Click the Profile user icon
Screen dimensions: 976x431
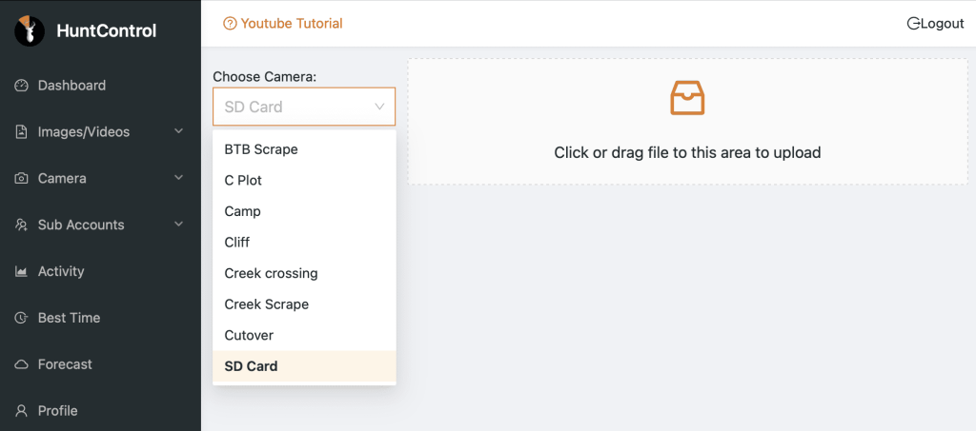click(x=22, y=411)
